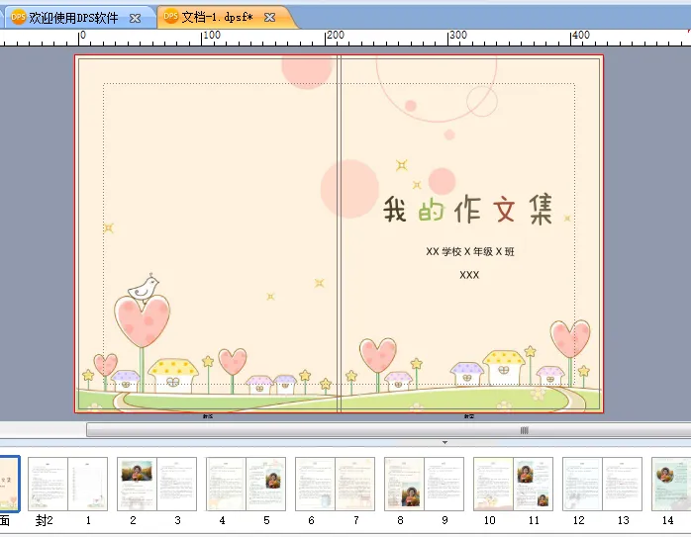This screenshot has height=537, width=691.
Task: Close the 欢迎使用DPS软件 tab
Action: coord(136,18)
